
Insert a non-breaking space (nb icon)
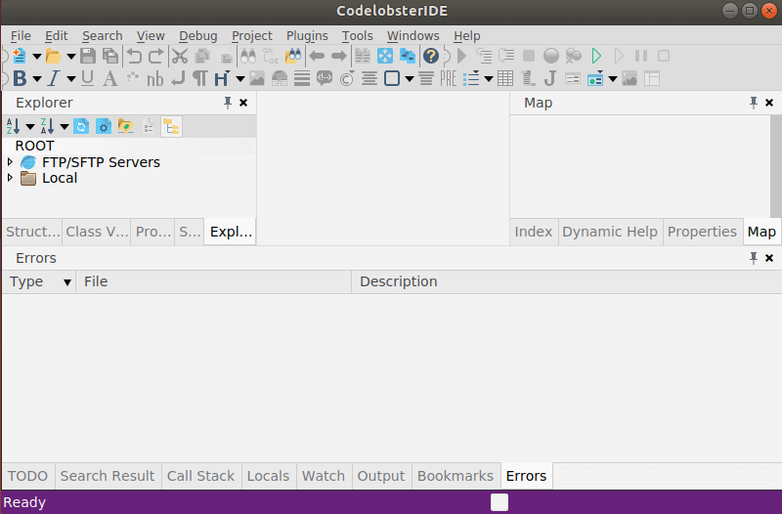pyautogui.click(x=155, y=79)
